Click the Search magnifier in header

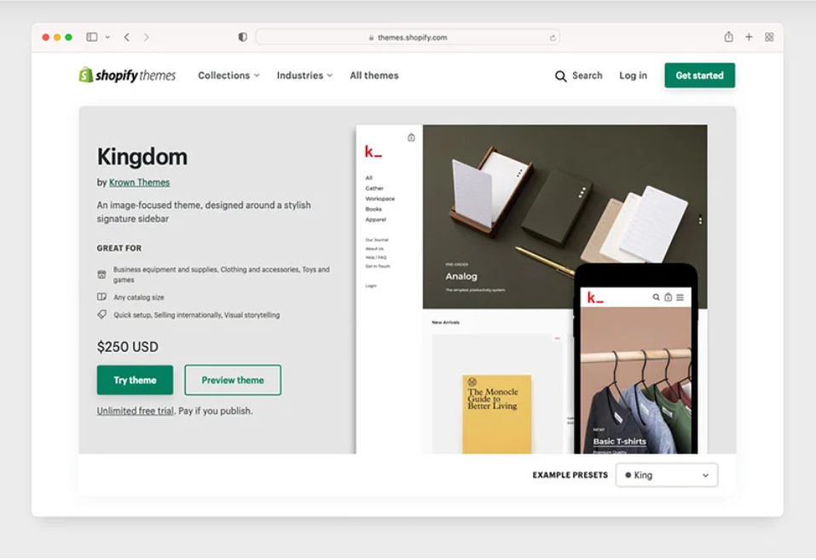pos(560,76)
